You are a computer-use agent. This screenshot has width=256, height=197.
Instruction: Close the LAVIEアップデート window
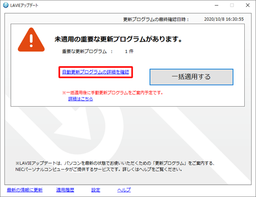point(248,5)
